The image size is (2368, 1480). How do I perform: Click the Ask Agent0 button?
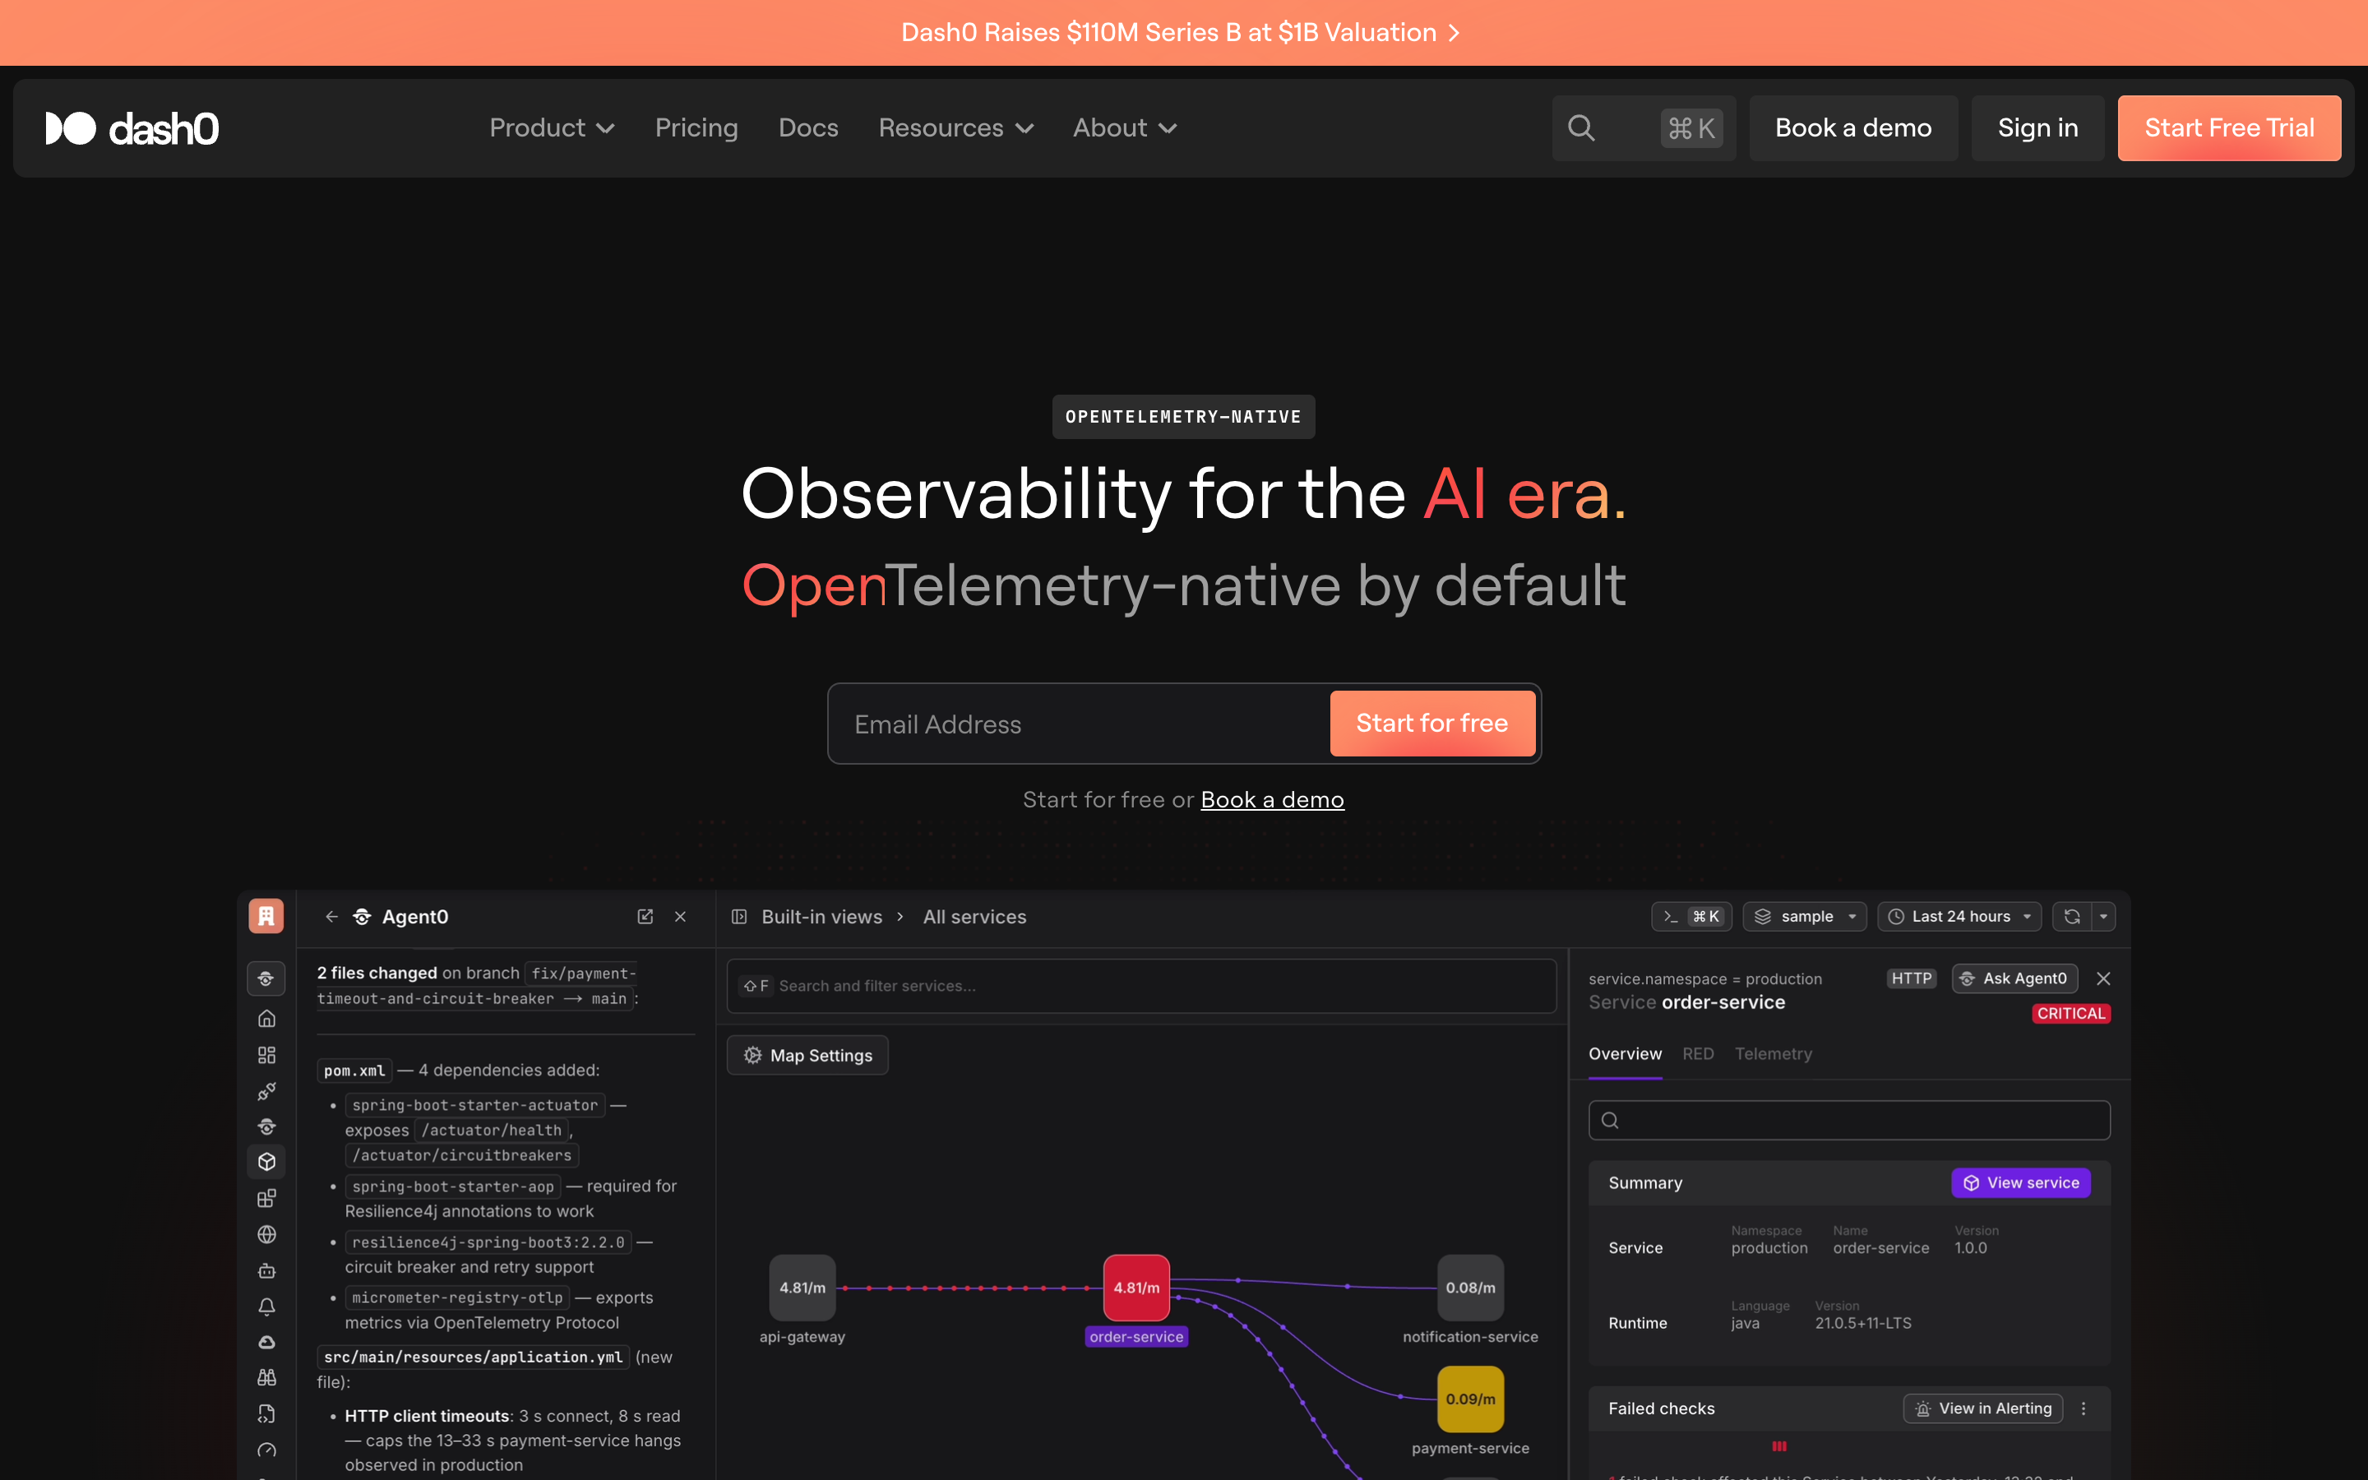click(2014, 978)
